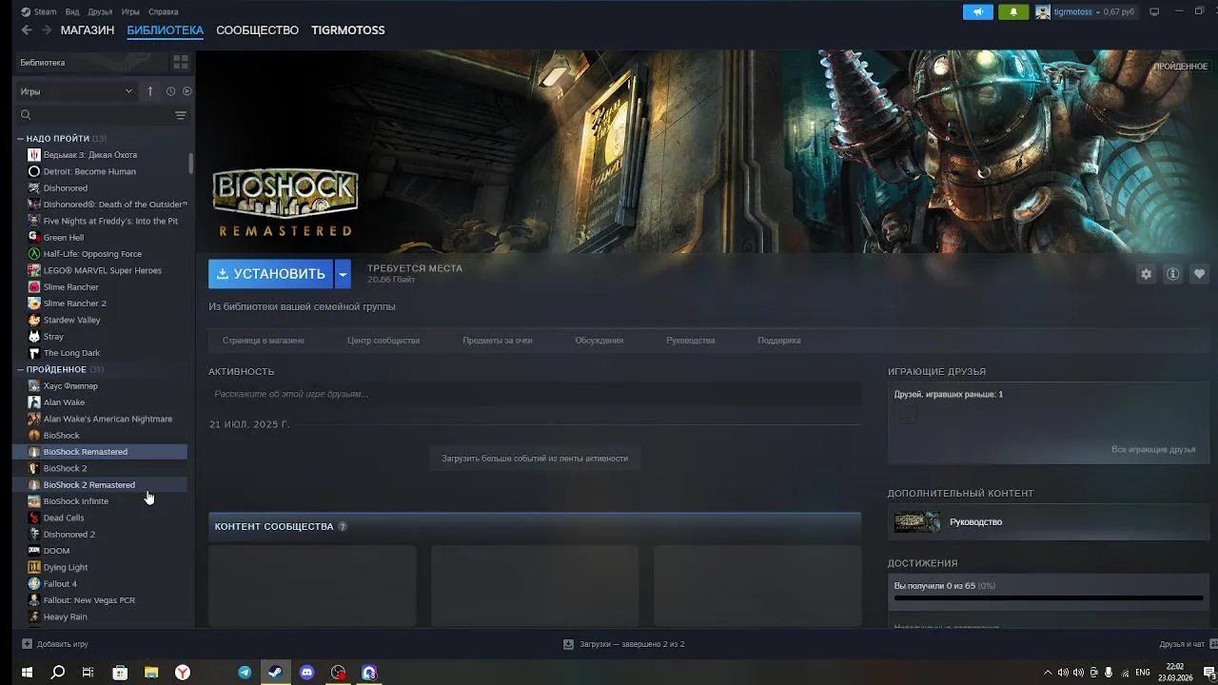Image resolution: width=1218 pixels, height=685 pixels.
Task: Open the Друзья menu
Action: (x=100, y=11)
